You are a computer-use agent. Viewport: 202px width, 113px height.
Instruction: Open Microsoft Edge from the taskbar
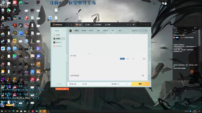pos(13,111)
